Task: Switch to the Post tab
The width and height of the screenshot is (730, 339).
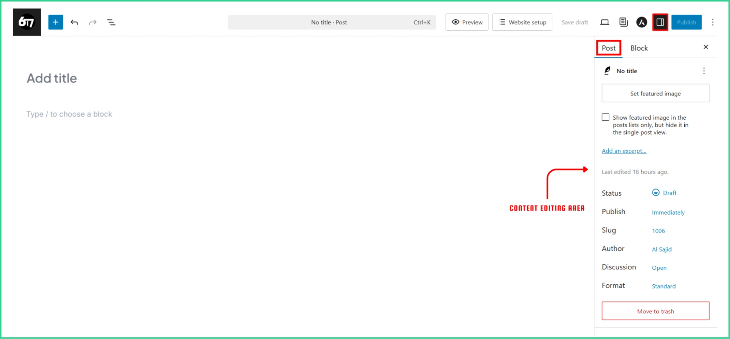Action: (x=608, y=48)
